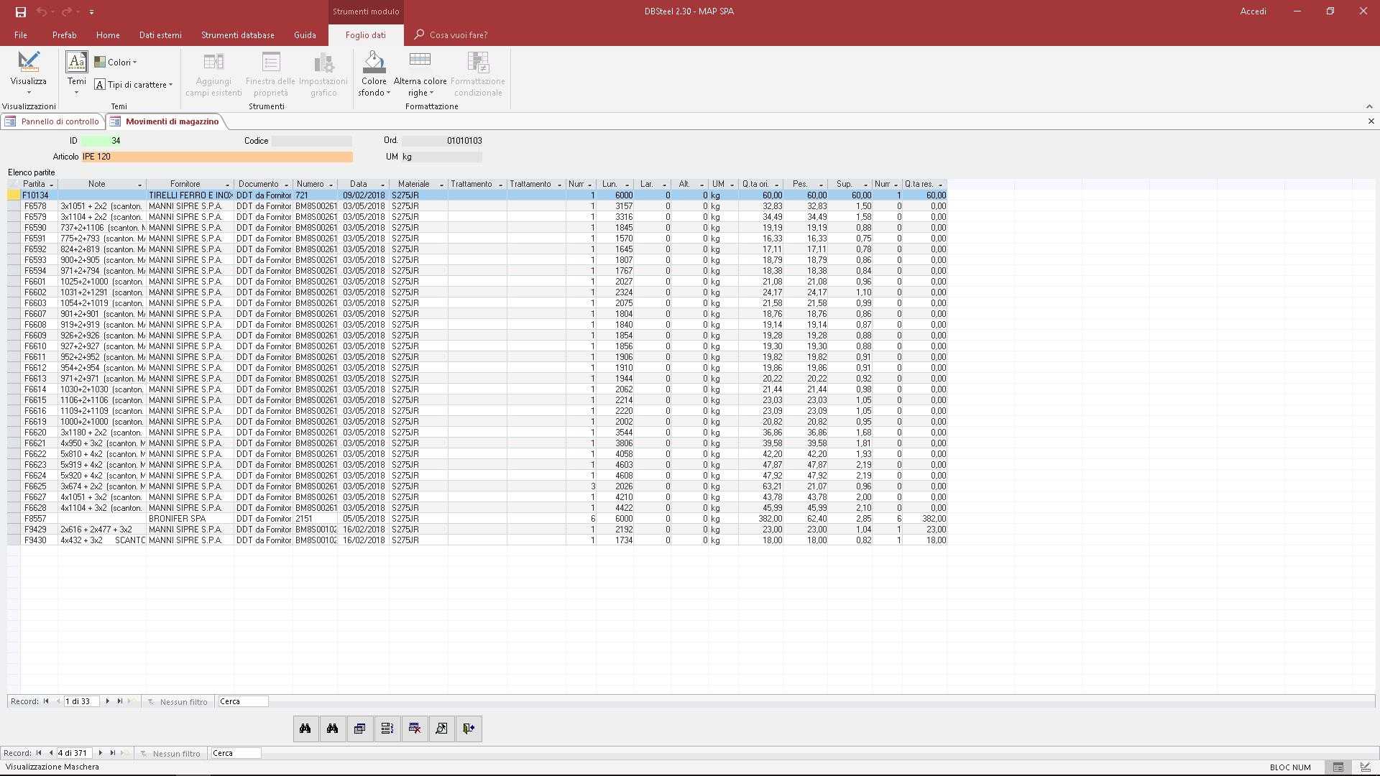
Task: Click the Impostazioni grafico icon
Action: pyautogui.click(x=323, y=62)
